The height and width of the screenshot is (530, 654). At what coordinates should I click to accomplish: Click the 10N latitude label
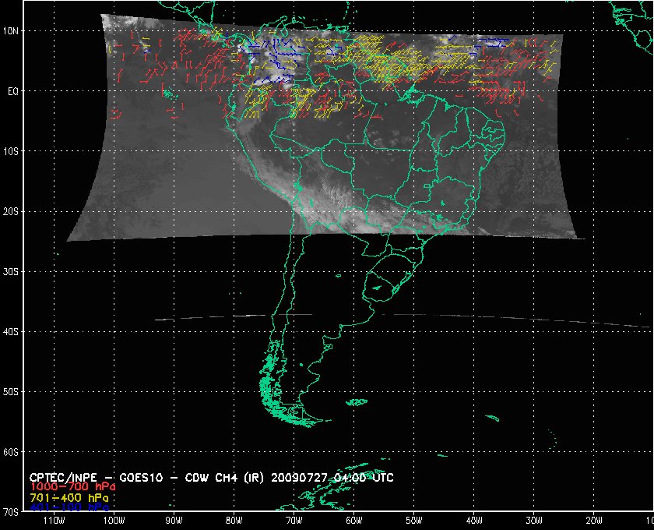click(x=10, y=31)
